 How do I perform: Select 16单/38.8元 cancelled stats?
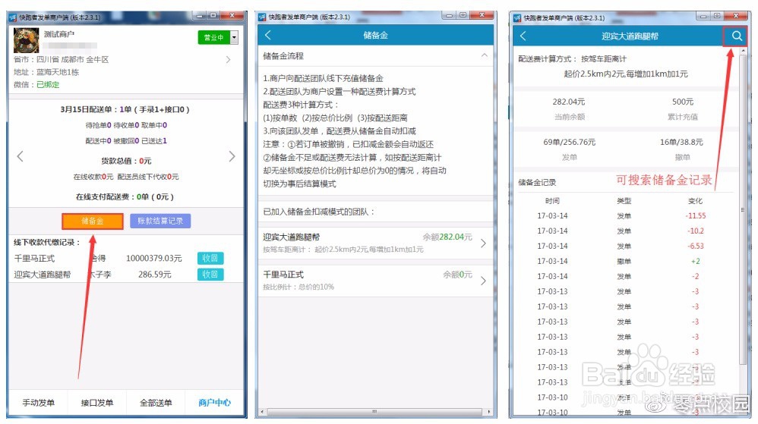[x=681, y=143]
